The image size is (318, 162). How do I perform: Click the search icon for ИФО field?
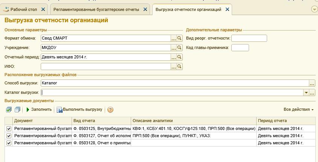click(x=179, y=66)
